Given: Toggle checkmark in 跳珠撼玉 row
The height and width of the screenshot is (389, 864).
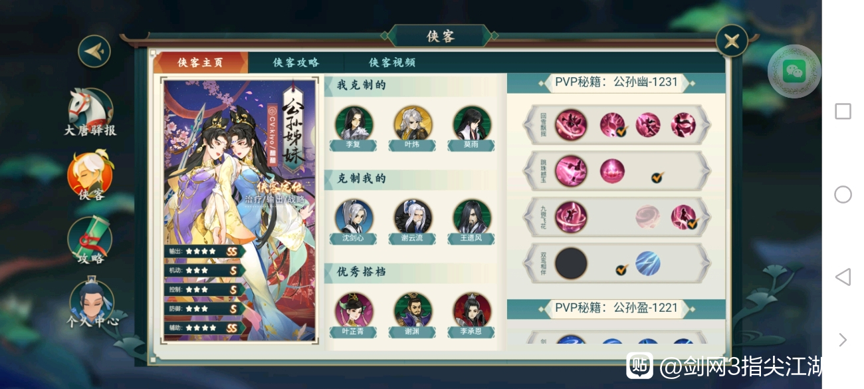Looking at the screenshot, I should click(657, 178).
